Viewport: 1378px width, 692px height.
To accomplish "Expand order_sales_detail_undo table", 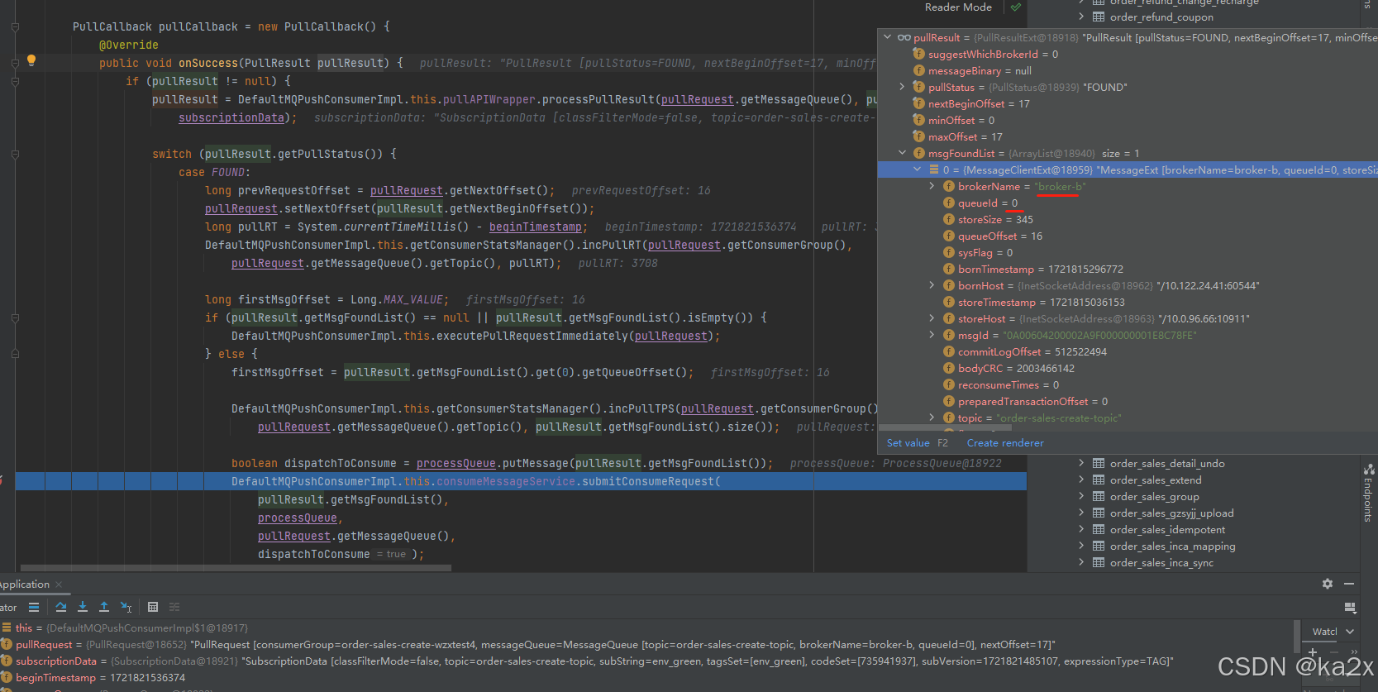I will tap(1081, 463).
